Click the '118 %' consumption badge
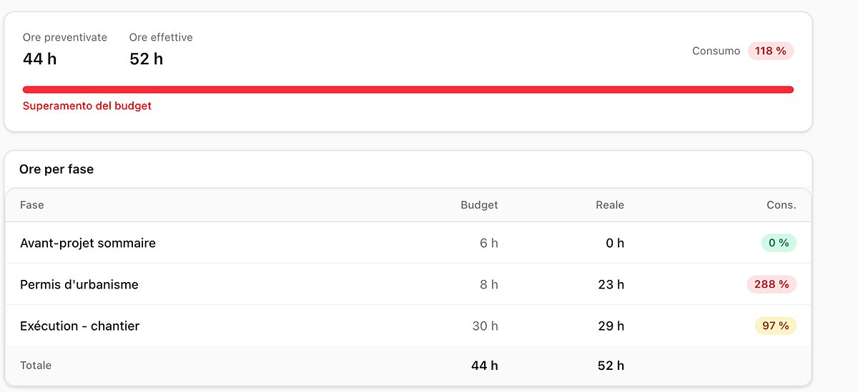This screenshot has height=392, width=858. [771, 51]
